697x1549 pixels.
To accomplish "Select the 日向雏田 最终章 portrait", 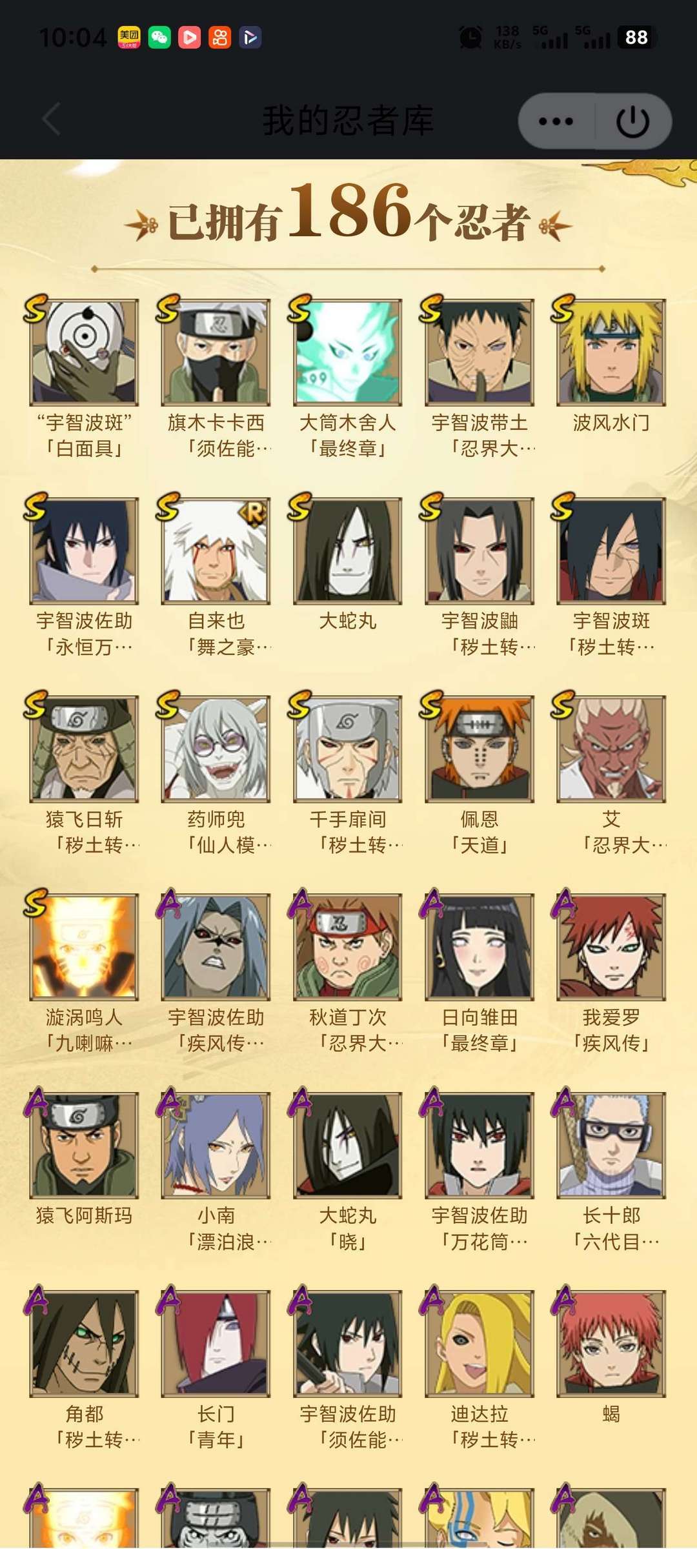I will click(x=479, y=947).
